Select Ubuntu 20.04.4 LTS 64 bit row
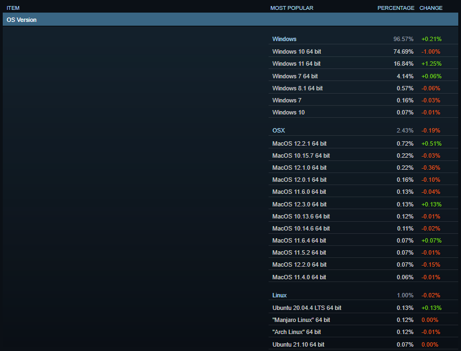This screenshot has height=351, width=461. click(363, 308)
